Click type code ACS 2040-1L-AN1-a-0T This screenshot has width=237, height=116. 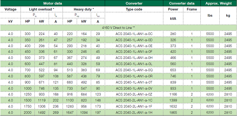pos(134,82)
